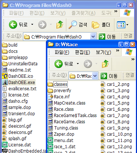137x153 pixels.
Task: Expand the dashO address bar dropdown
Action: coord(93,37)
